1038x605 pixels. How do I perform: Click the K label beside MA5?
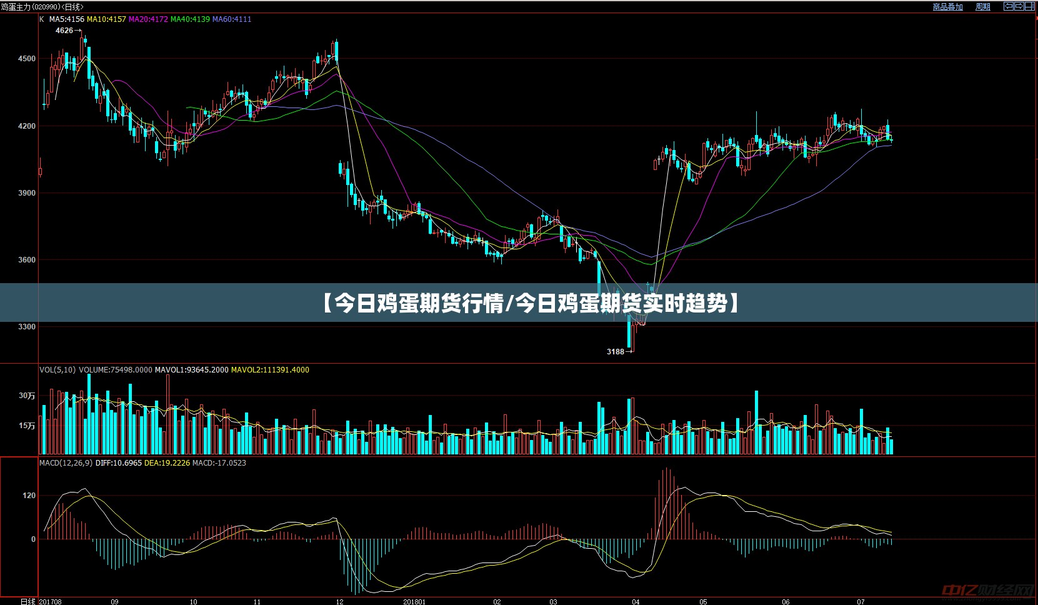click(42, 19)
